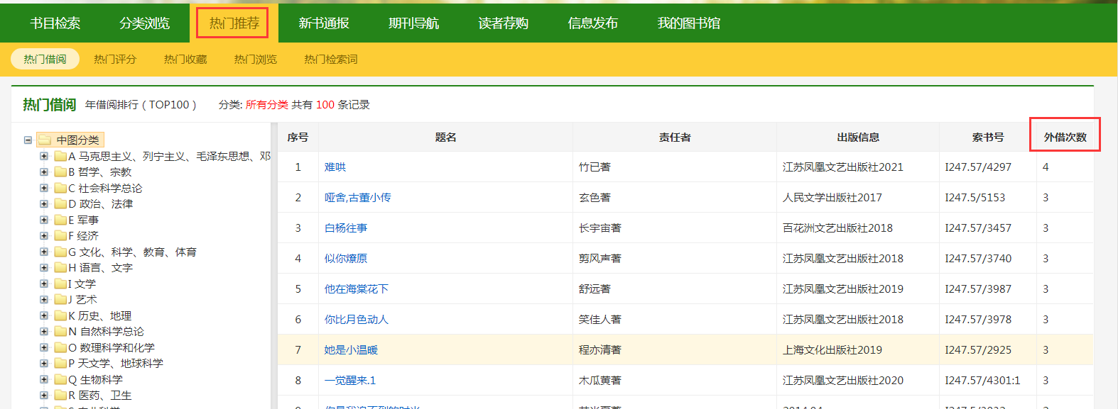Open the 书目检索 menu tab
The image size is (1118, 409).
tap(55, 23)
